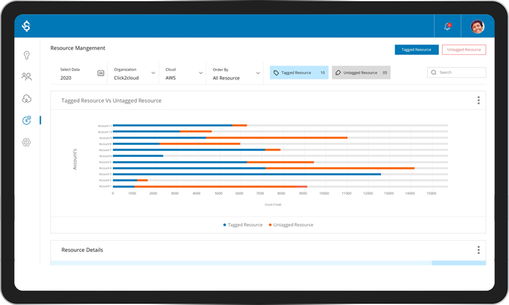This screenshot has height=305, width=509.
Task: Toggle Tagged Resource legend entry
Action: (x=243, y=225)
